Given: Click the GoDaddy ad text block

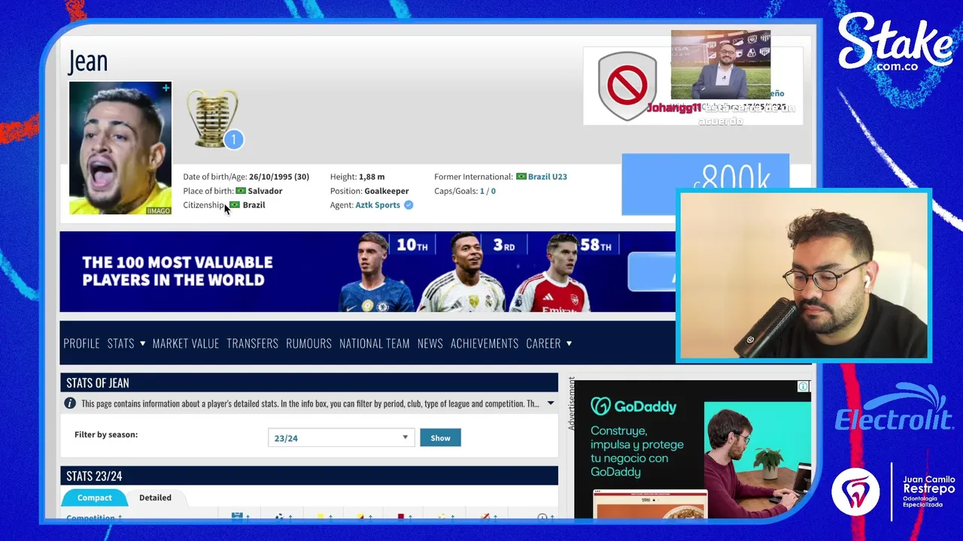Looking at the screenshot, I should click(637, 451).
